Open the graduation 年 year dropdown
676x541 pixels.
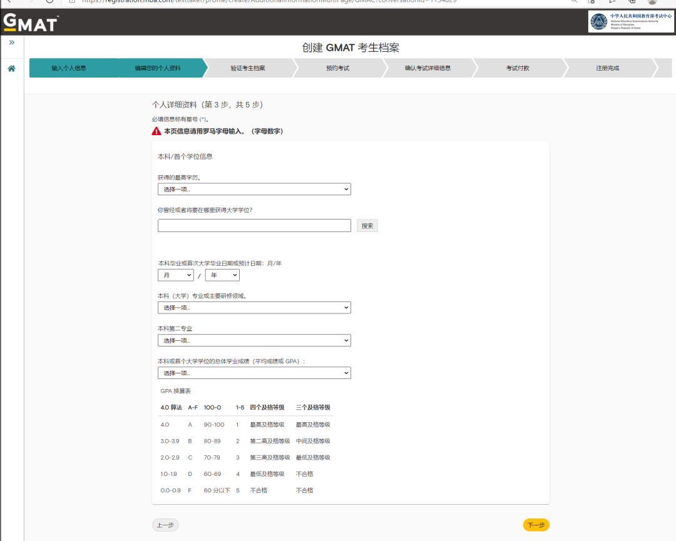coord(222,275)
